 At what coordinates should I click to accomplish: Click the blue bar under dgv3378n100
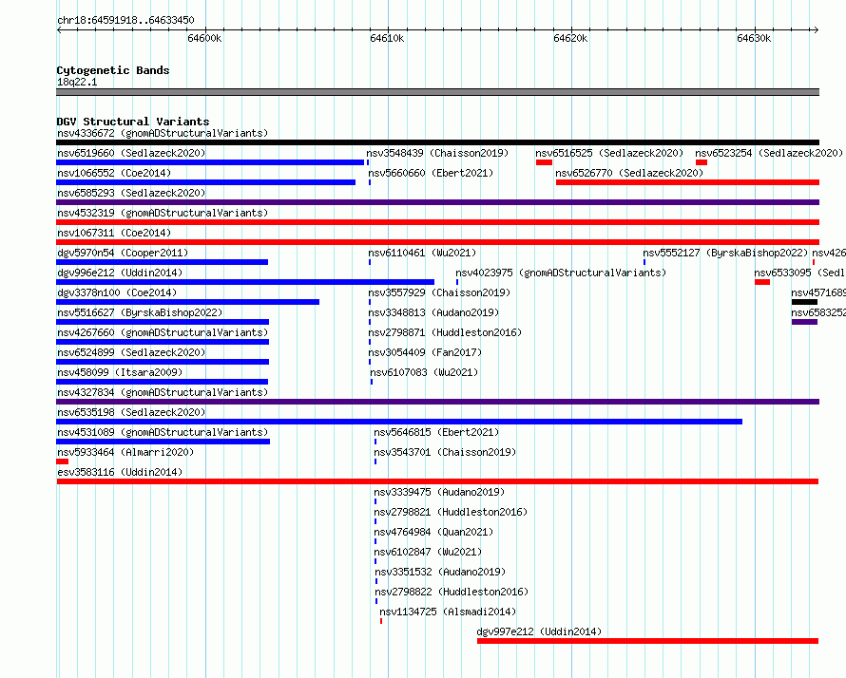point(188,302)
